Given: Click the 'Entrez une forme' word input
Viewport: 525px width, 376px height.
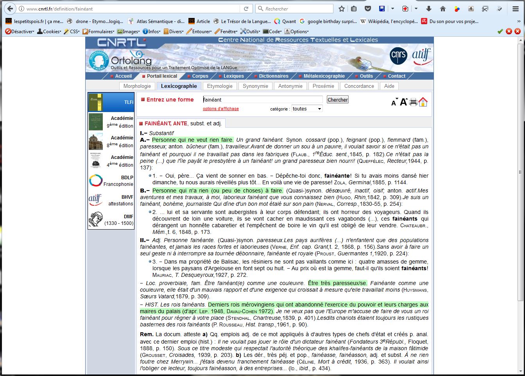Looking at the screenshot, I should pos(263,100).
